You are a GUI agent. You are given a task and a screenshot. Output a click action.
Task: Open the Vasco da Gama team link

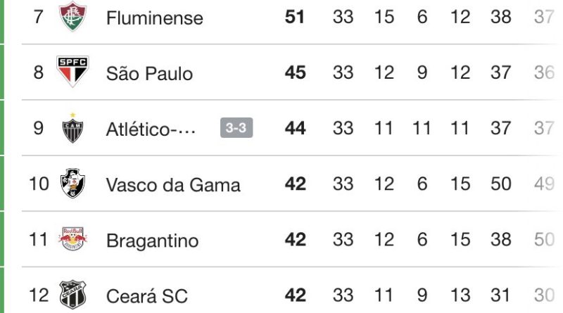[x=173, y=185]
